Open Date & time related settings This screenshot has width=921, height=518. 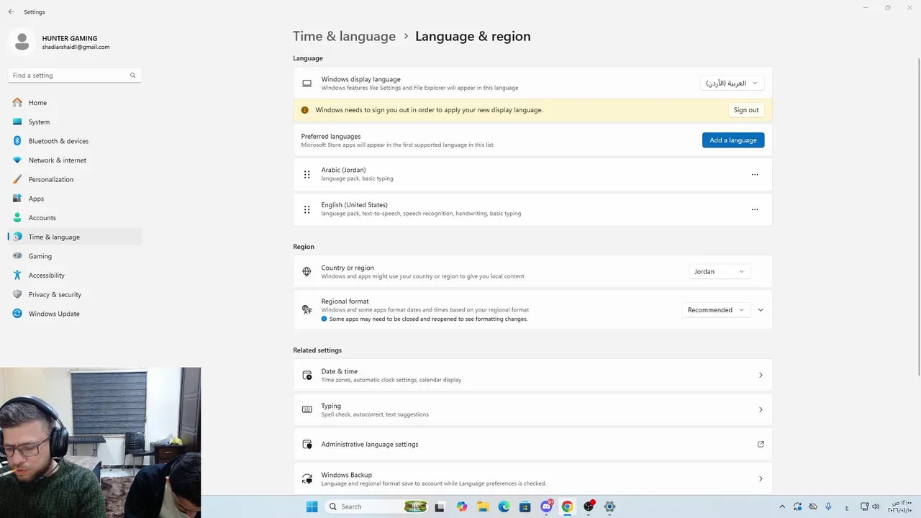coord(532,376)
